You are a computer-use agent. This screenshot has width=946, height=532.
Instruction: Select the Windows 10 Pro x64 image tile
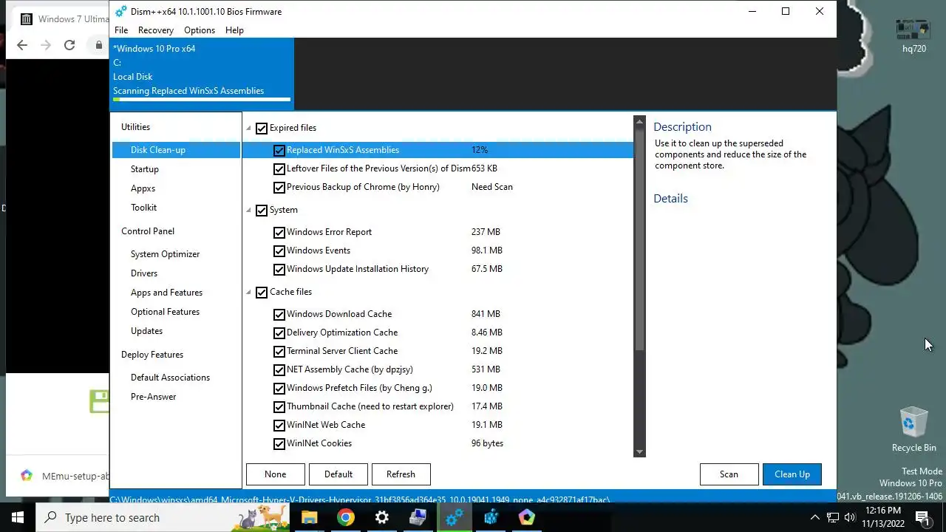point(202,74)
